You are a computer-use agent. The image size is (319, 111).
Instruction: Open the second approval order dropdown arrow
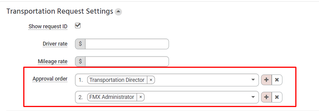click(x=253, y=97)
